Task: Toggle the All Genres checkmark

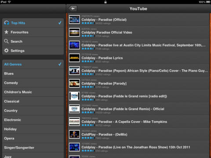Action: 60,64
